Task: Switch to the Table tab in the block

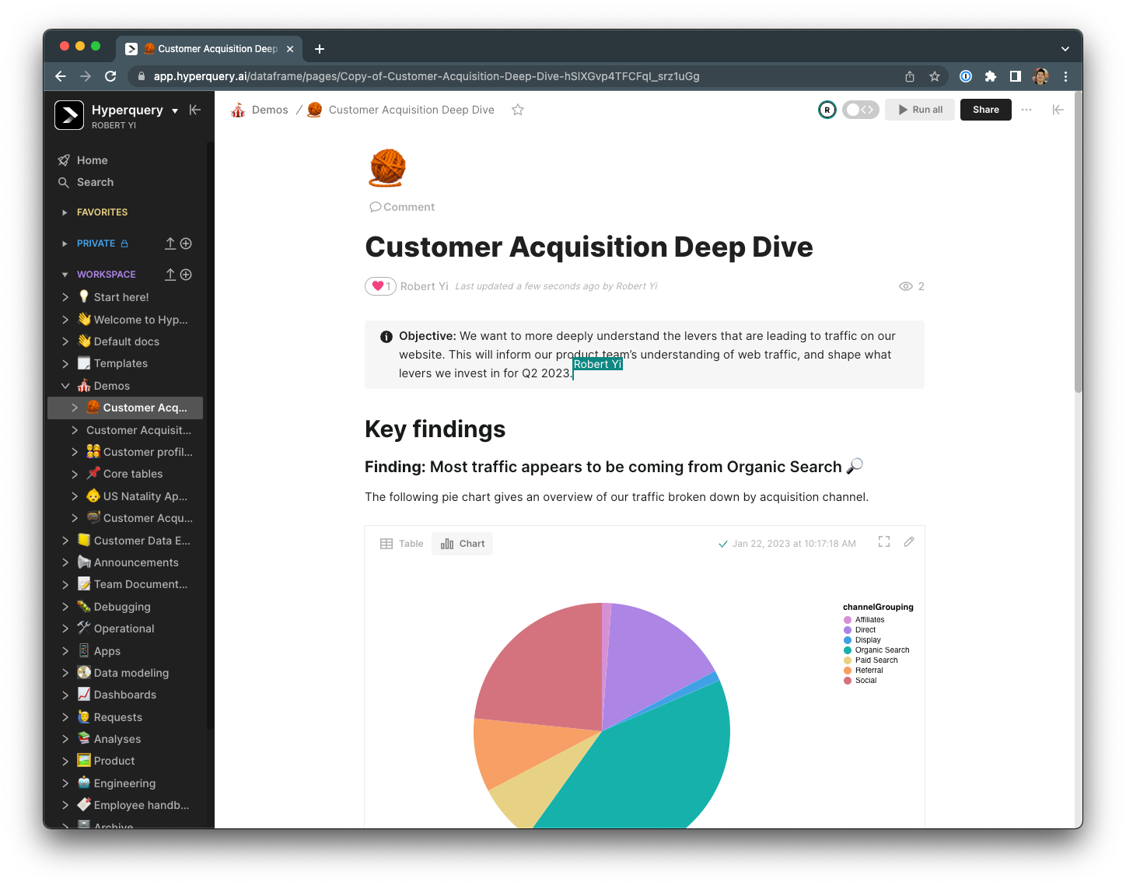Action: 401,543
